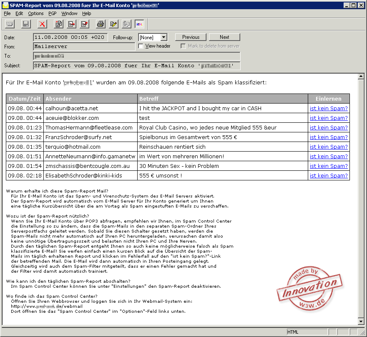Image resolution: width=367 pixels, height=337 pixels.
Task: Click the To address field
Action: (x=137, y=56)
